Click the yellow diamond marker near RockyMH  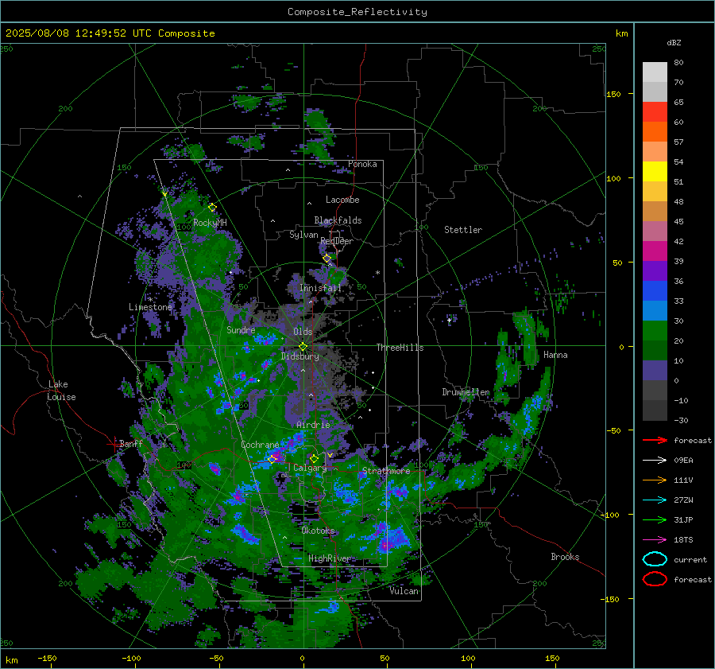[x=212, y=208]
